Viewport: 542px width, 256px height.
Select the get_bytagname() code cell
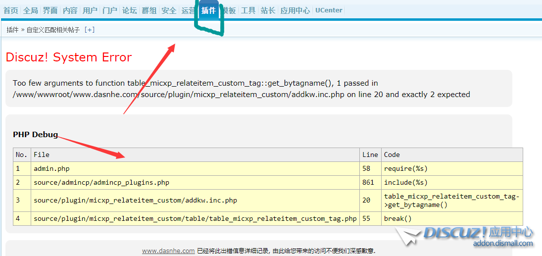pyautogui.click(x=452, y=201)
